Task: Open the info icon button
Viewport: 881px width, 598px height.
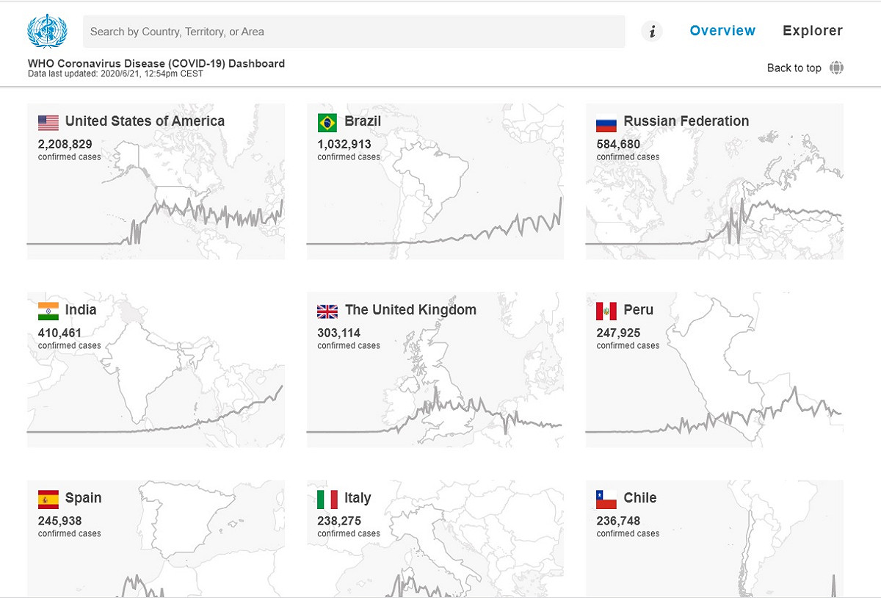Action: [652, 32]
